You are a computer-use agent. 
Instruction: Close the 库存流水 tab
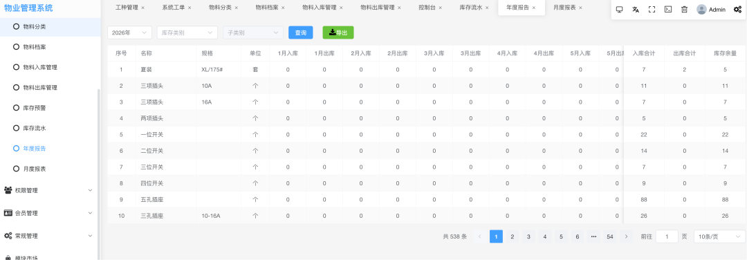pyautogui.click(x=487, y=8)
